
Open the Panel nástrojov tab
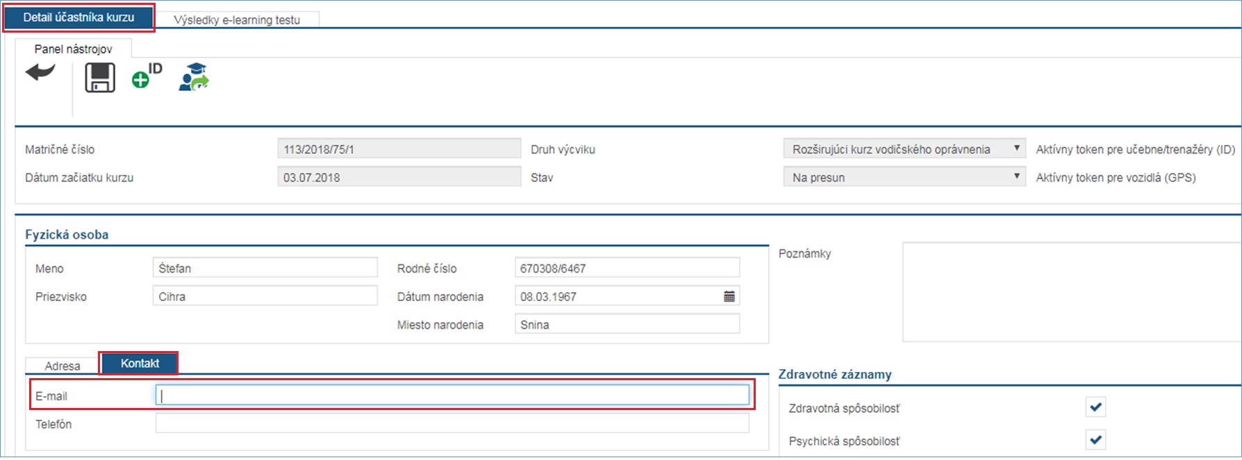click(x=73, y=49)
